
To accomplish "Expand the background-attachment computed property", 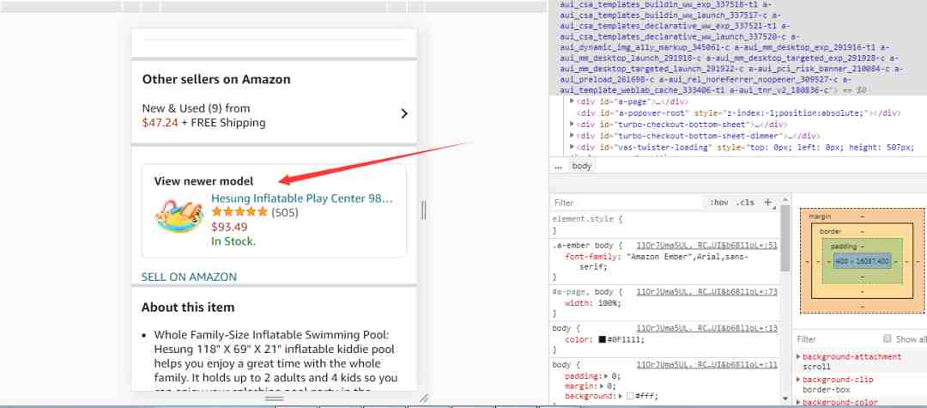I will click(x=799, y=356).
